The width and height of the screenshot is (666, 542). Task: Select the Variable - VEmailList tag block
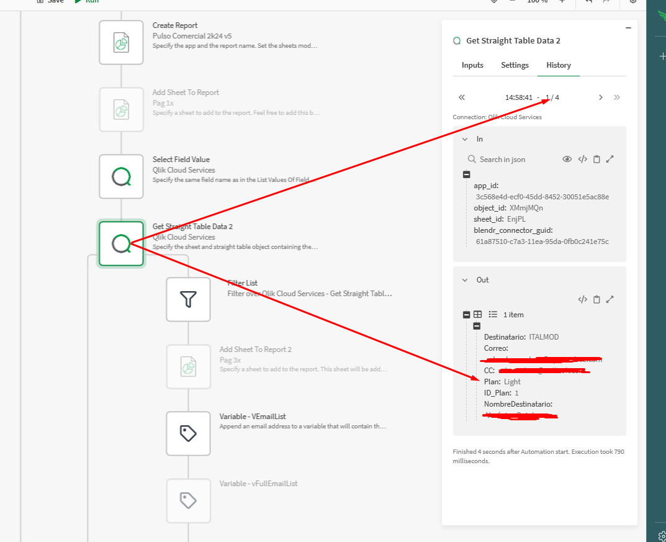click(x=188, y=434)
